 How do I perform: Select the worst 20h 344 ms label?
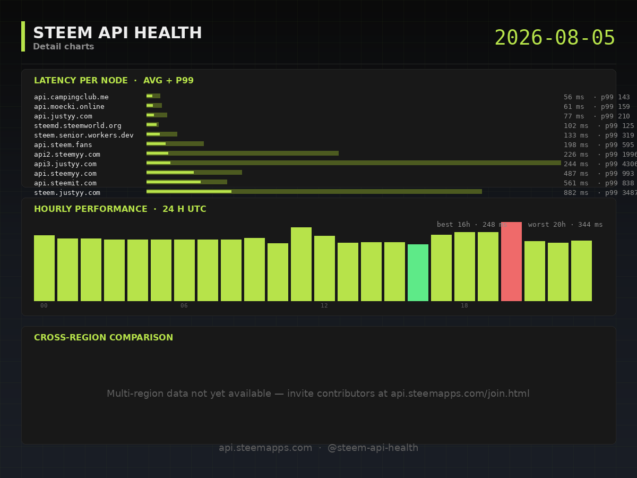565,225
